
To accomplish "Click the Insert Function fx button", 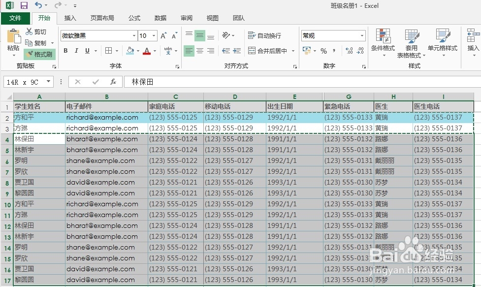I will click(113, 82).
